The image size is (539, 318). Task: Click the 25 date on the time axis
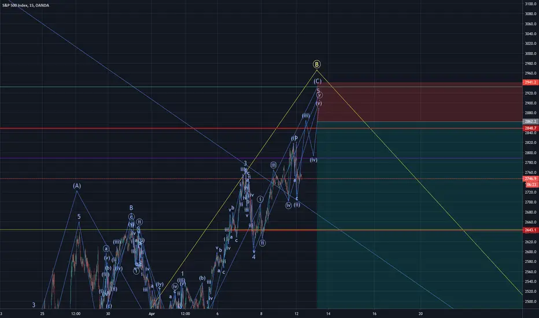pyautogui.click(x=42, y=314)
